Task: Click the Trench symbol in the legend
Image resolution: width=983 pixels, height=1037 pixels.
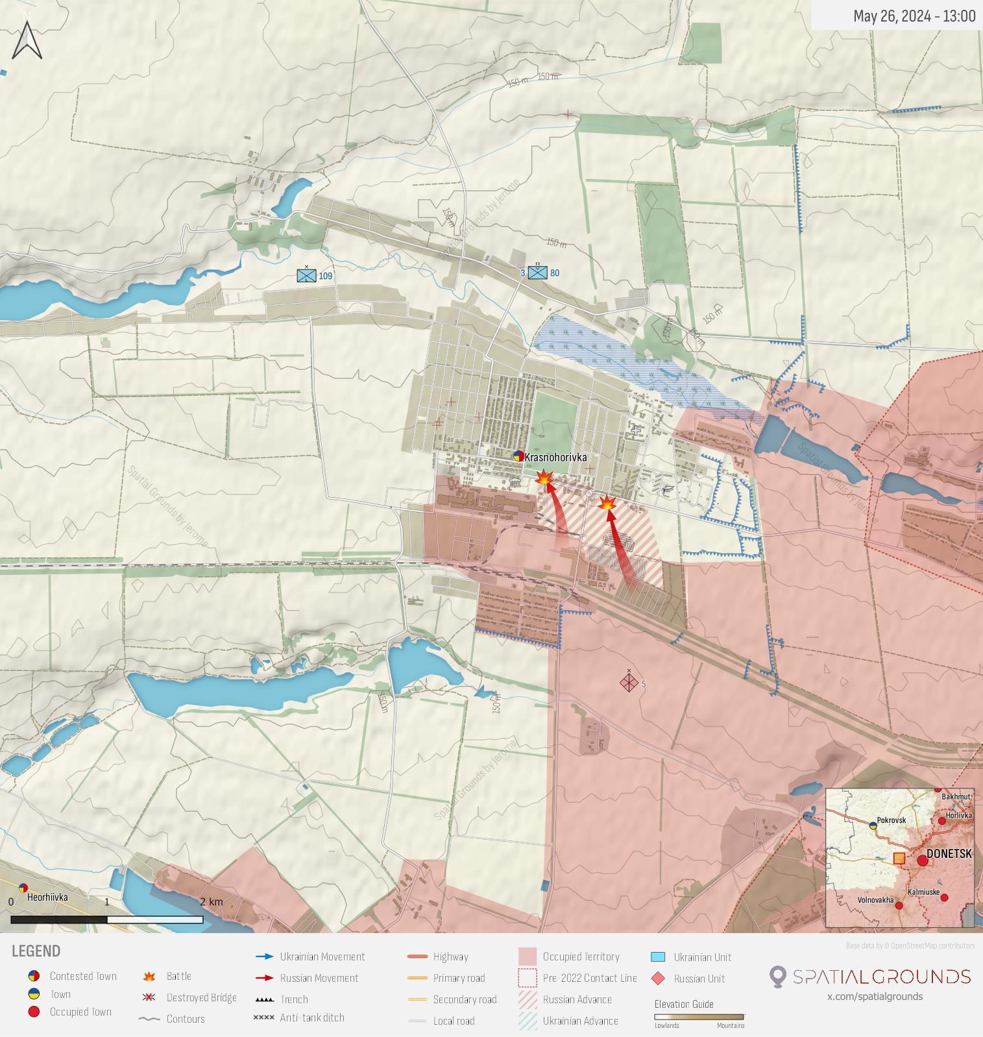Action: [265, 999]
